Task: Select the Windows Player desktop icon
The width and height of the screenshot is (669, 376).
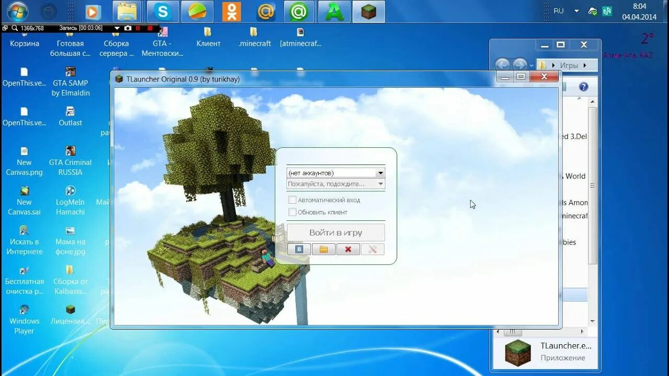Action: pos(24,320)
